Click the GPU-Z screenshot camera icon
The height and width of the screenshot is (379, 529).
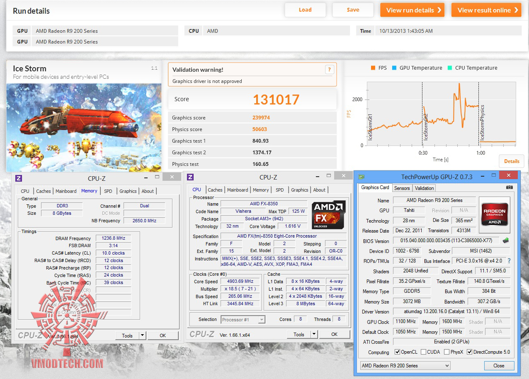(510, 187)
